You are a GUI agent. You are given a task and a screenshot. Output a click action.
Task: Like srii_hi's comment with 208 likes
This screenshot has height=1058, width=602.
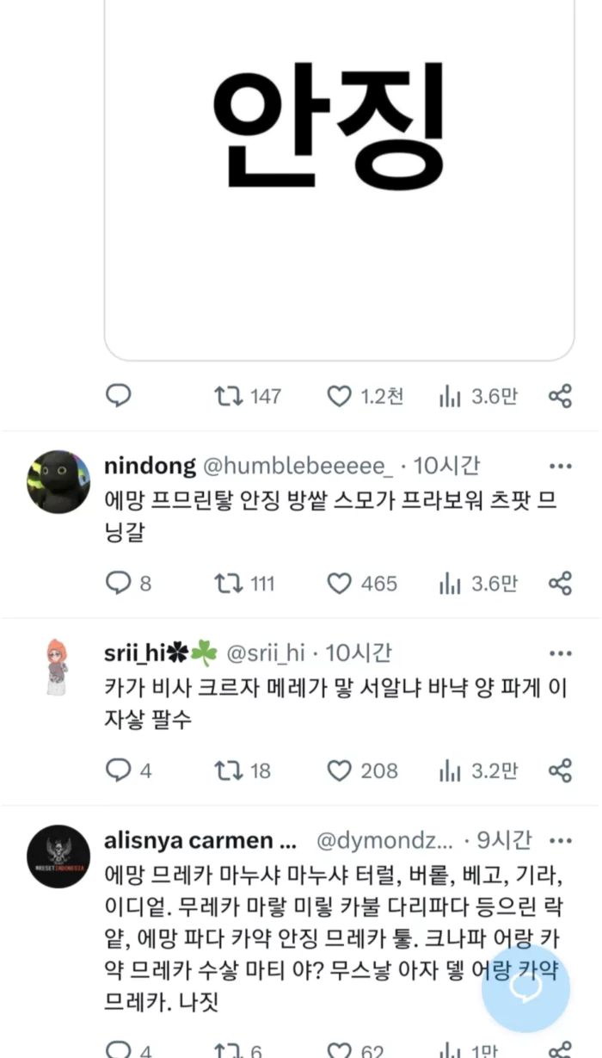340,770
